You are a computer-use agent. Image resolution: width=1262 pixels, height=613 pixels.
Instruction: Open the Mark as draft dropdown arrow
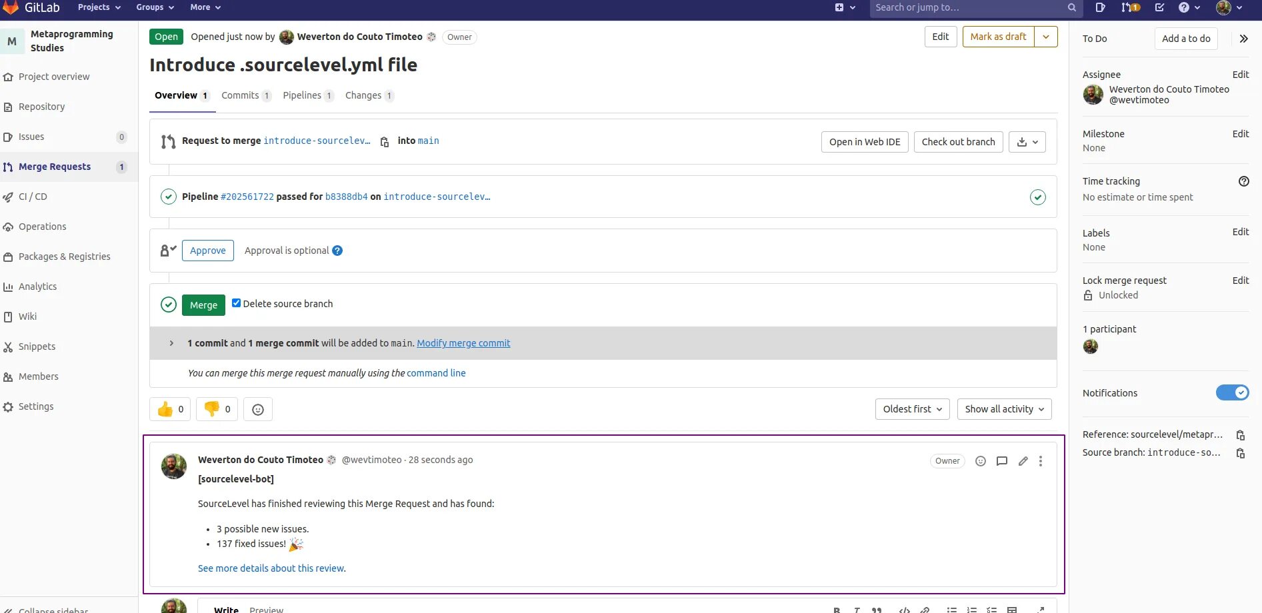point(1046,37)
